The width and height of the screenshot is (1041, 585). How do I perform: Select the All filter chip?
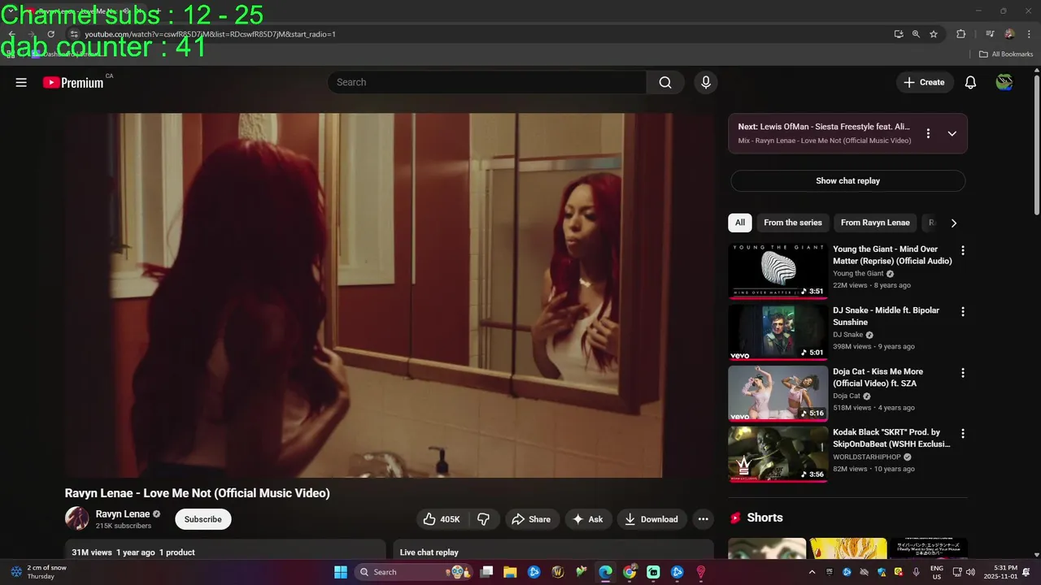(740, 223)
